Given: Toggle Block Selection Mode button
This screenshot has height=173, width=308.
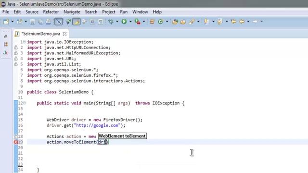Looking at the screenshot, I should pos(92,22).
